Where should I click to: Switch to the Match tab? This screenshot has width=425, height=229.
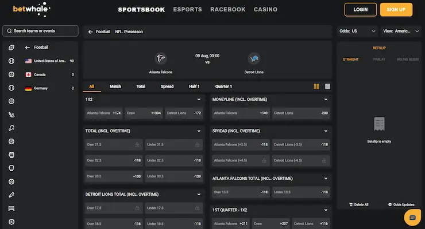point(115,86)
